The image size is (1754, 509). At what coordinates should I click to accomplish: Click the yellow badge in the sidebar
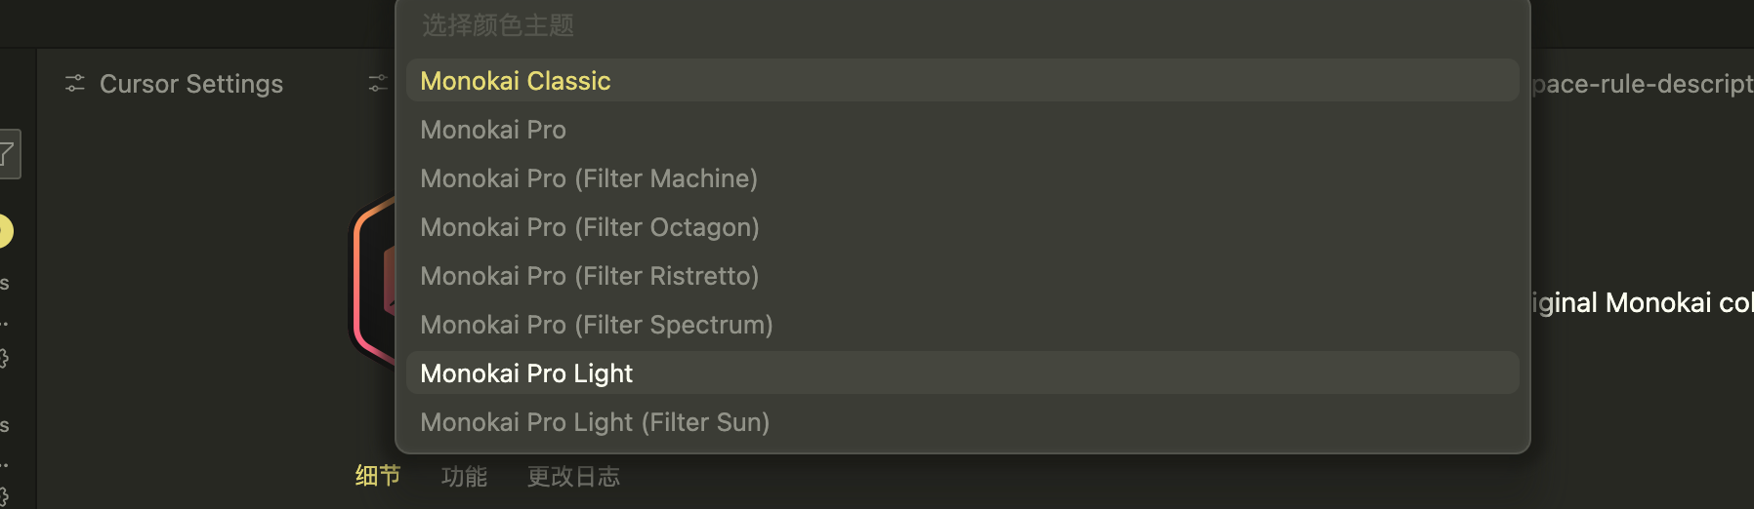pos(5,231)
